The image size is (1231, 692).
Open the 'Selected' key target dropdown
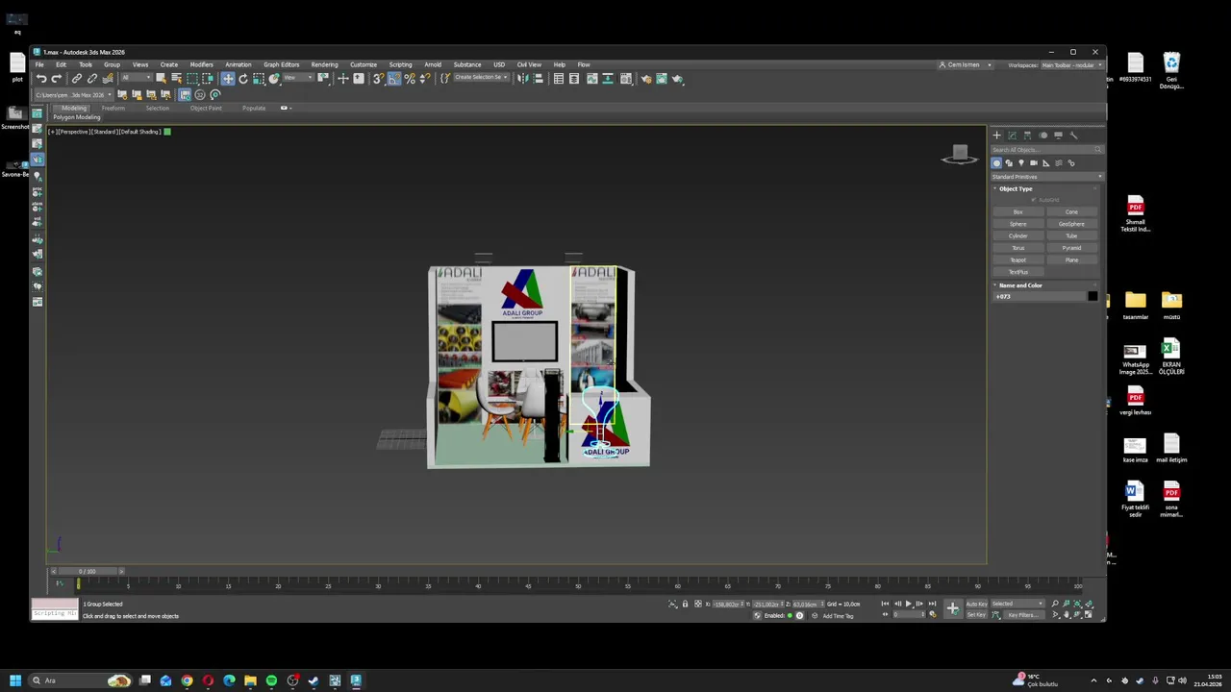1017,604
